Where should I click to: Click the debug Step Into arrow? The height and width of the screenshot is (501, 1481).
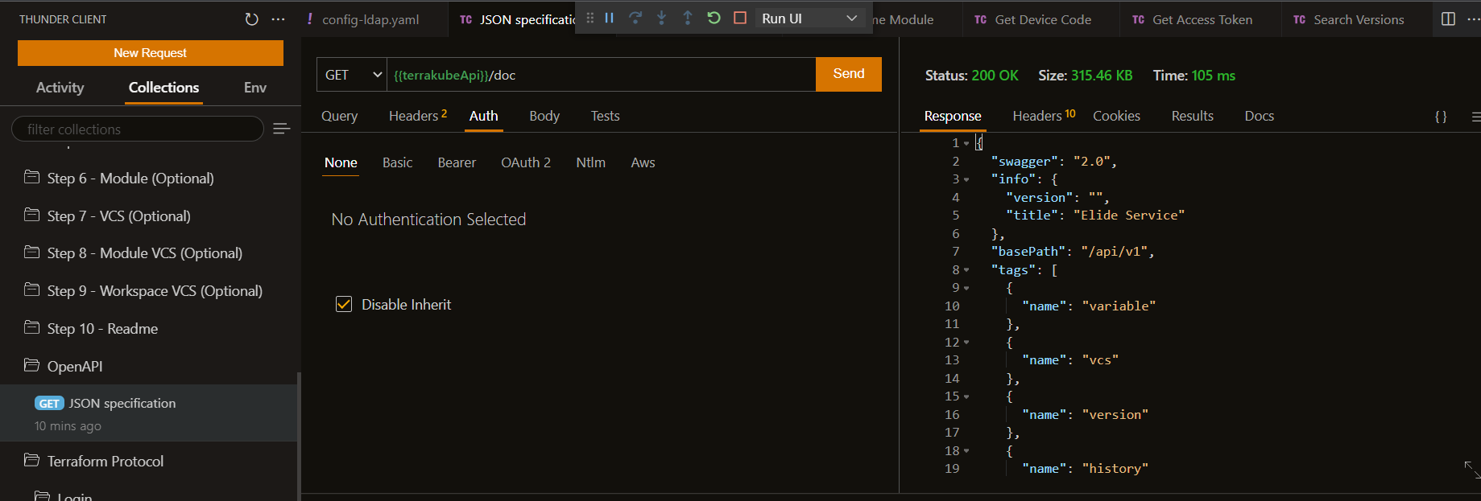coord(661,18)
